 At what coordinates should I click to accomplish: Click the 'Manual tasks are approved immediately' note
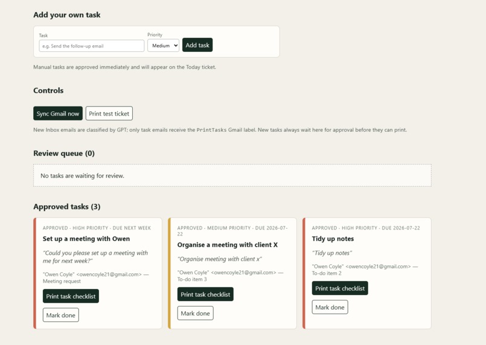[x=124, y=67]
